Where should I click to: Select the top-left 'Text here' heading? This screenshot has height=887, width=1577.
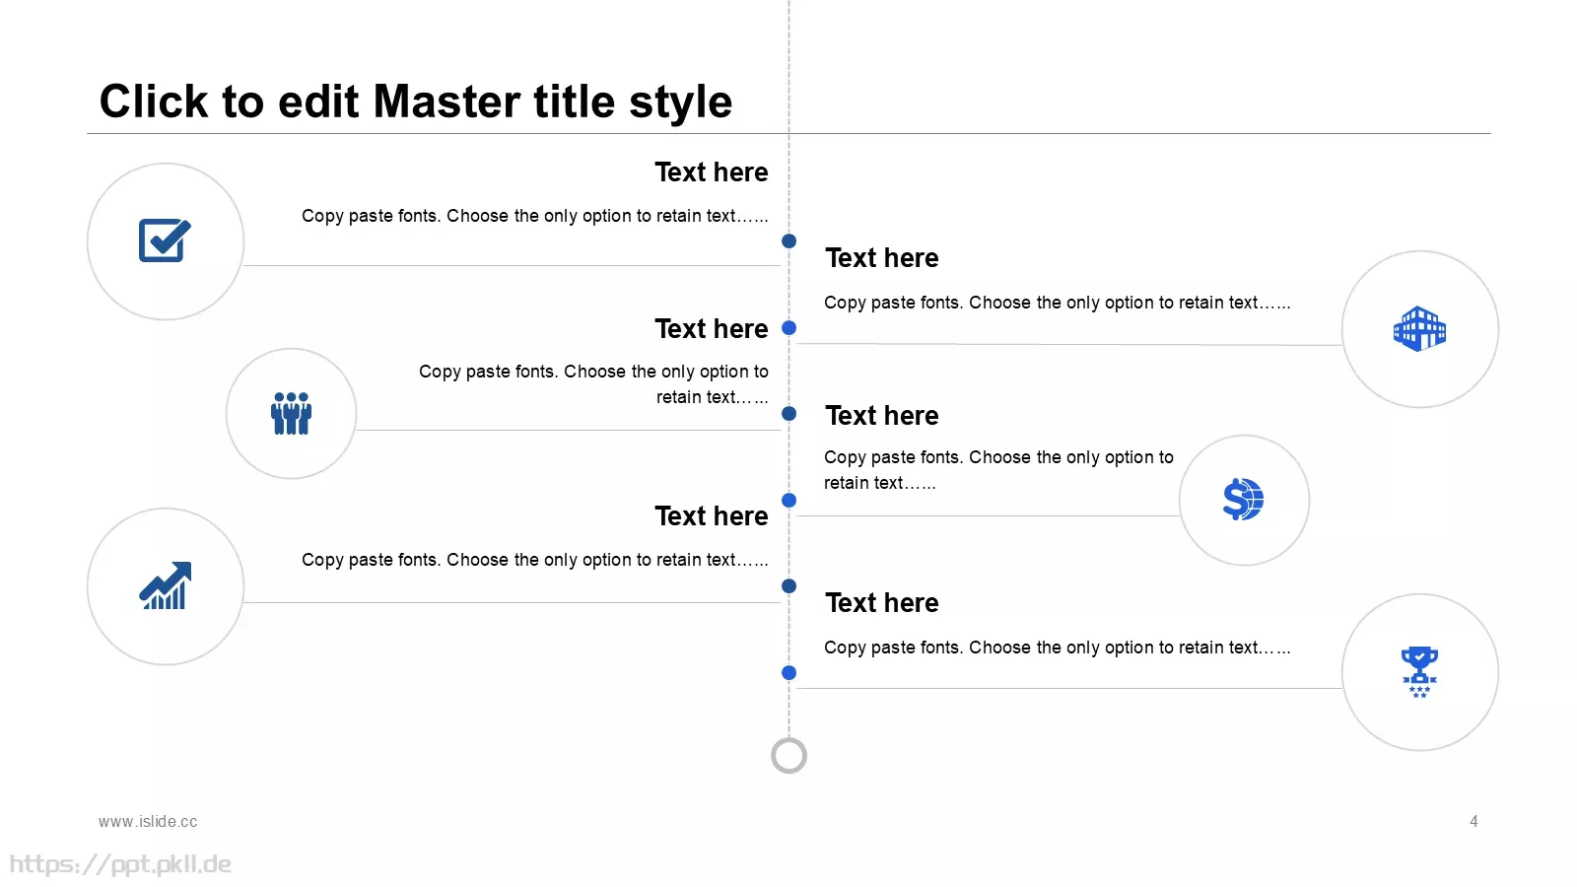tap(711, 171)
